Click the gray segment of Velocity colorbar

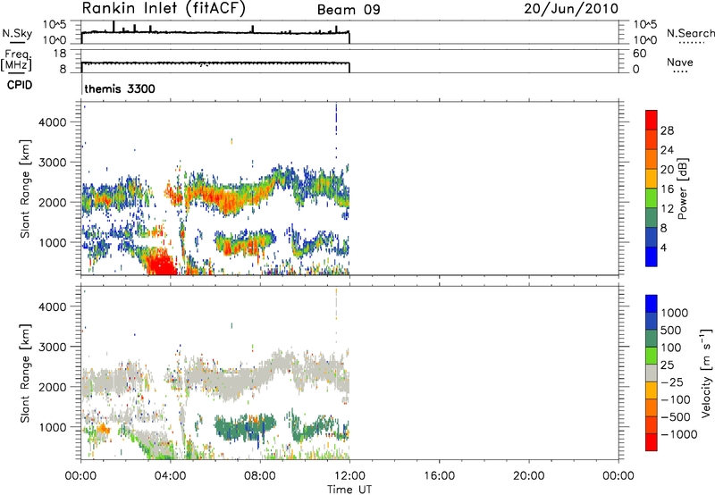point(652,373)
